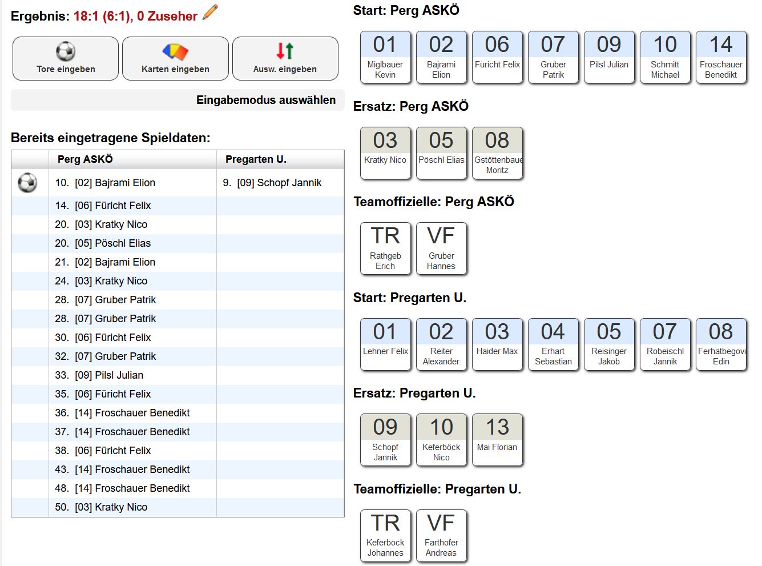
Task: Select Pregarten starter 08 Ferhatbegovic Edin
Action: 721,344
